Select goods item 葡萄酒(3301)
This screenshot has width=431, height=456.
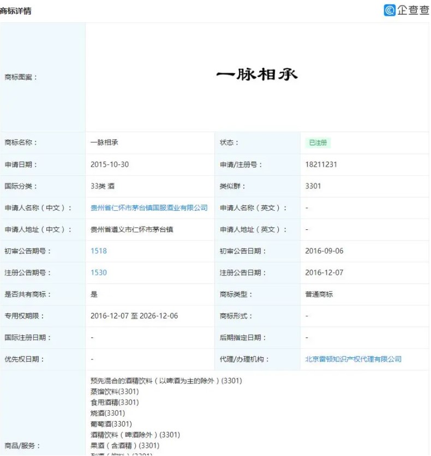click(x=111, y=424)
